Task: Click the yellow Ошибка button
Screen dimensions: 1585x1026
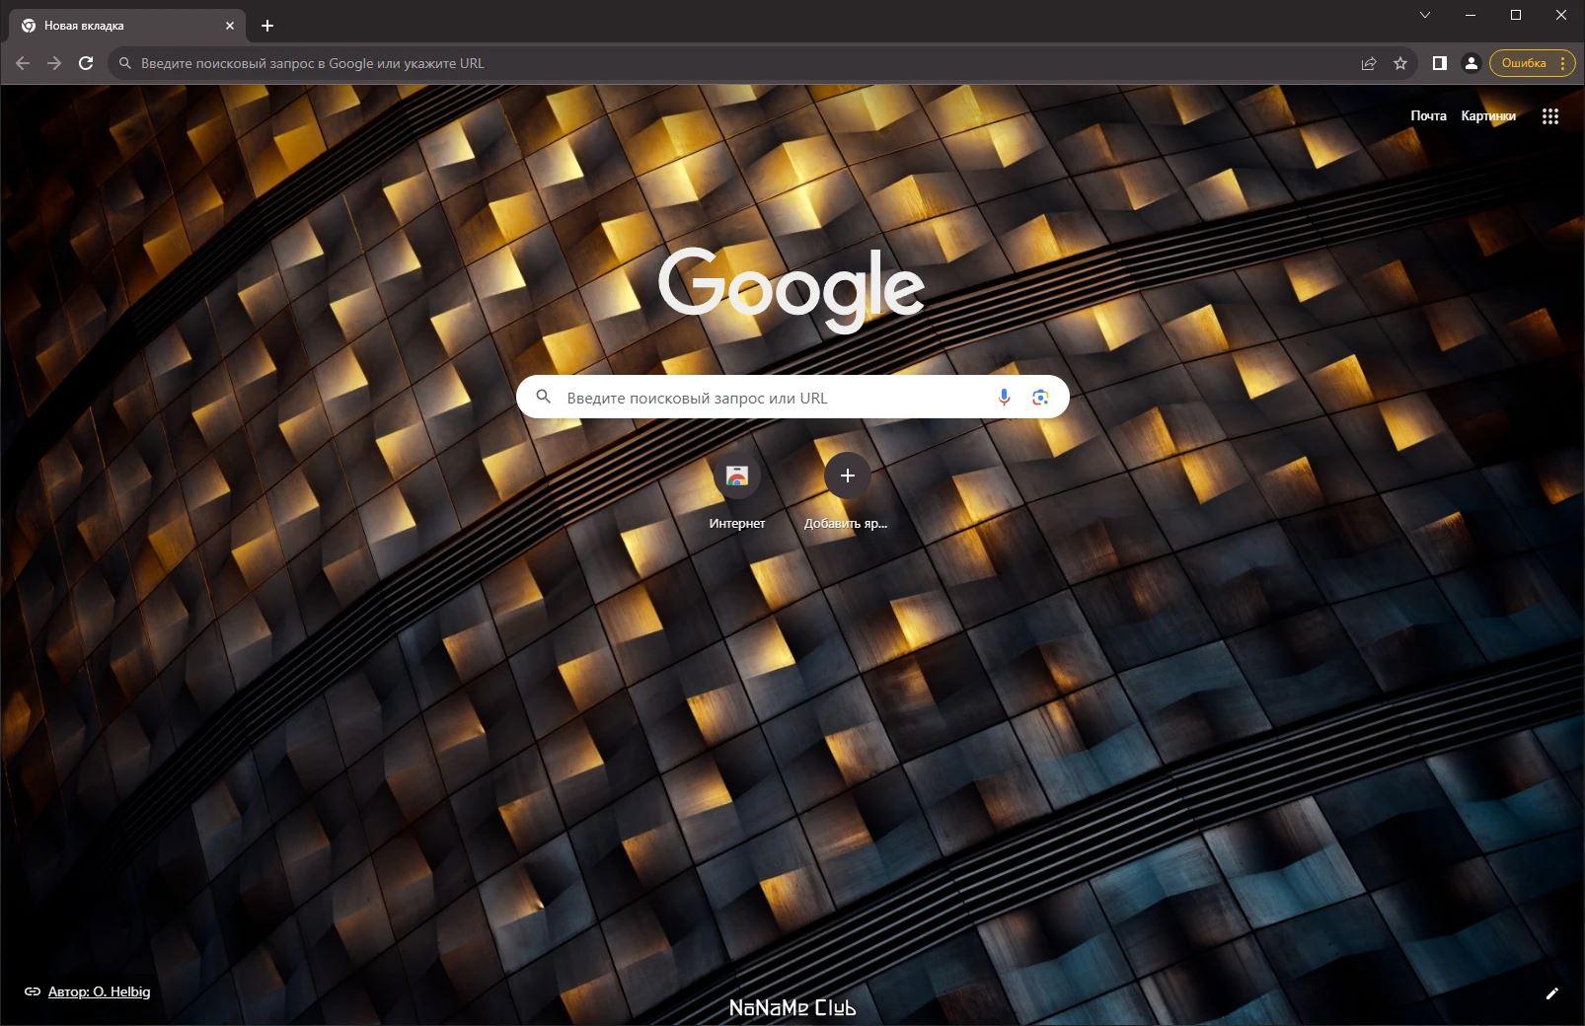Action: tap(1523, 62)
